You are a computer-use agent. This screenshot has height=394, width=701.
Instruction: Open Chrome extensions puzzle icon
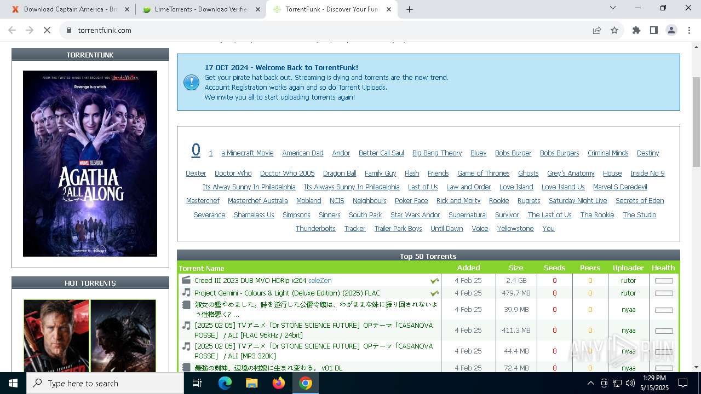[636, 30]
